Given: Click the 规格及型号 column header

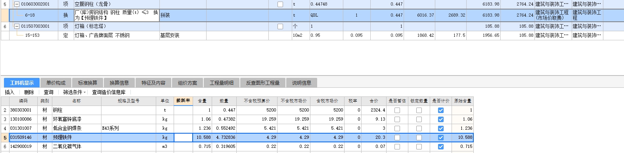Looking at the screenshot, I should [128, 101].
